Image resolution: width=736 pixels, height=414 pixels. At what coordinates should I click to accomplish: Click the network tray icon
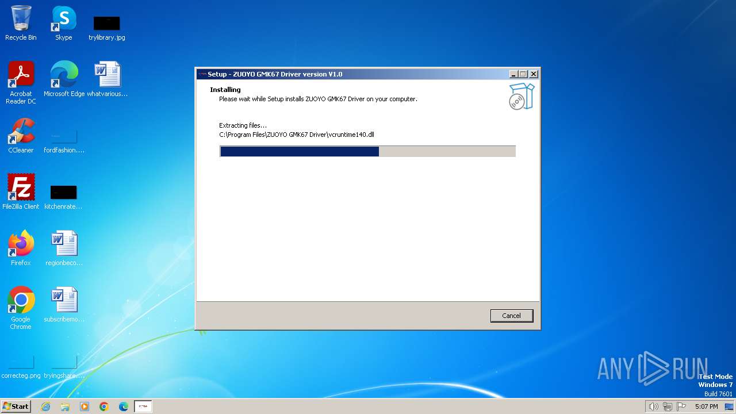(668, 407)
